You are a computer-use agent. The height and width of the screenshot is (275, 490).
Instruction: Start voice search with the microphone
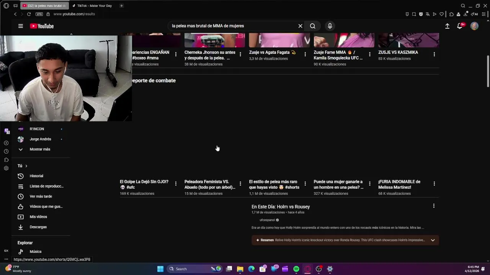pyautogui.click(x=330, y=26)
